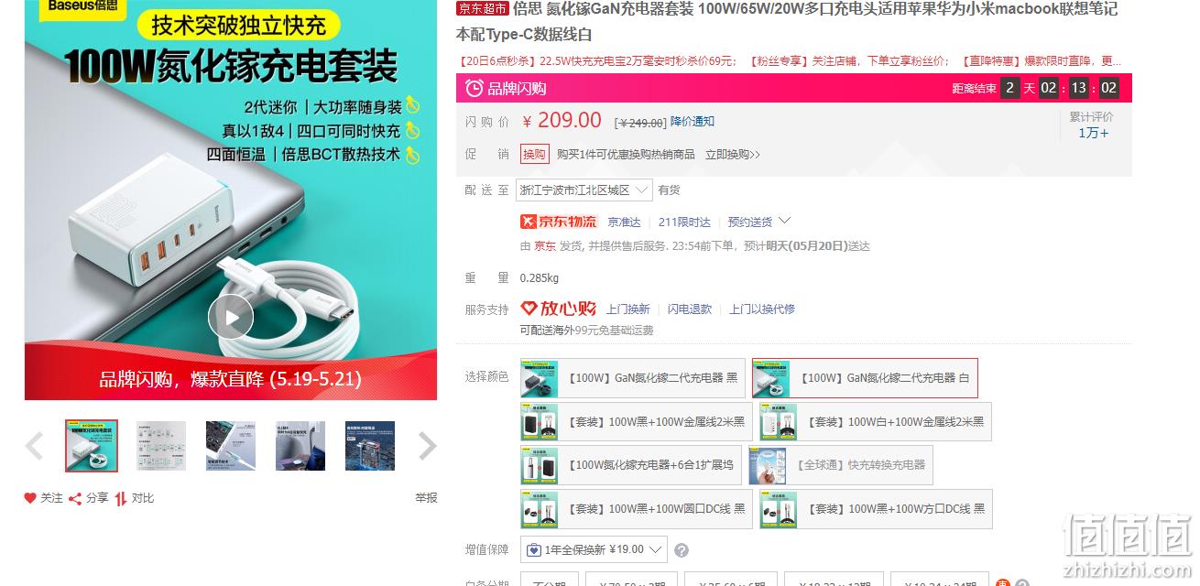This screenshot has width=1200, height=586.
Task: Click the 分享 share icon
Action: pos(75,498)
